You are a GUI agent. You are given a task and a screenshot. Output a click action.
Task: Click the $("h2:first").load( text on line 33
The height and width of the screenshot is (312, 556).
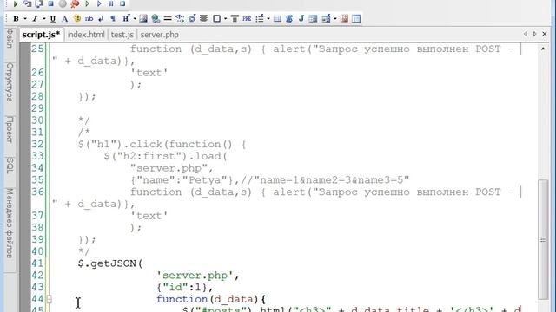click(x=166, y=156)
